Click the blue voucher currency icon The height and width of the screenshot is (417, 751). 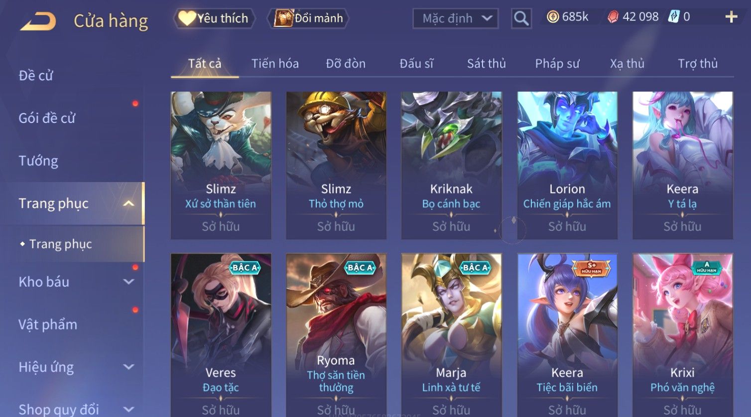tap(673, 17)
